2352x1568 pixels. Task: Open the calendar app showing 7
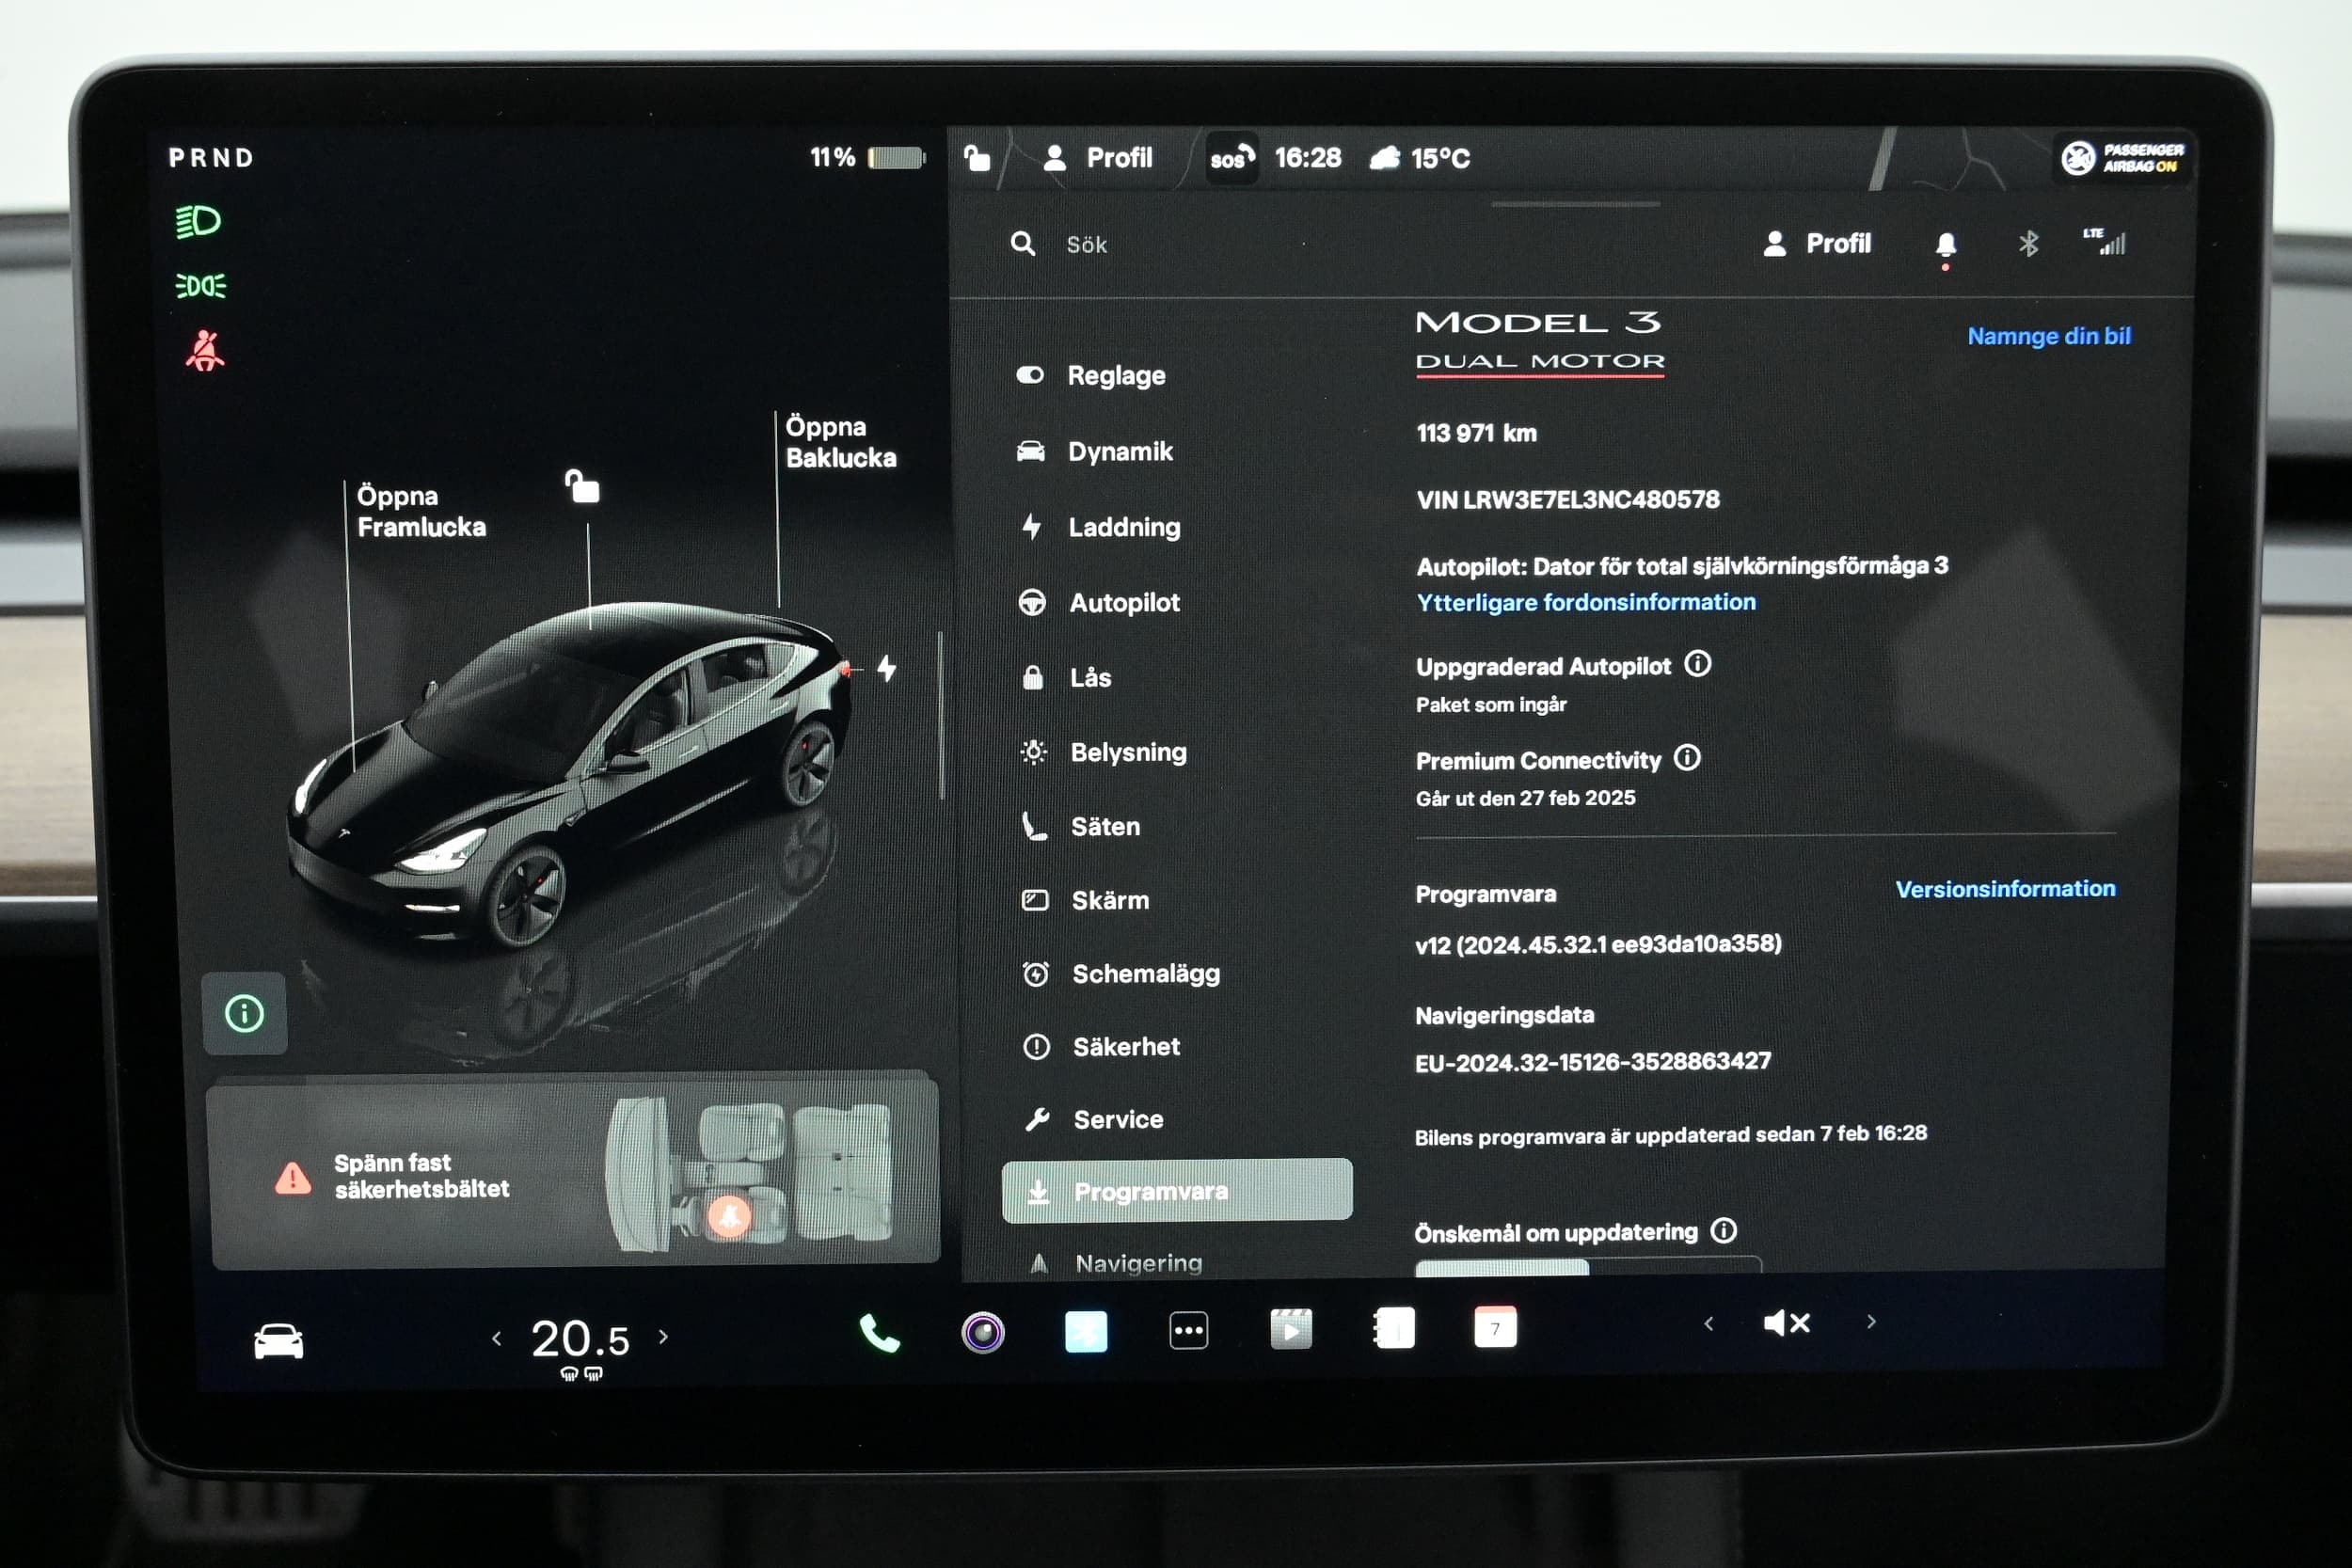[x=1495, y=1327]
